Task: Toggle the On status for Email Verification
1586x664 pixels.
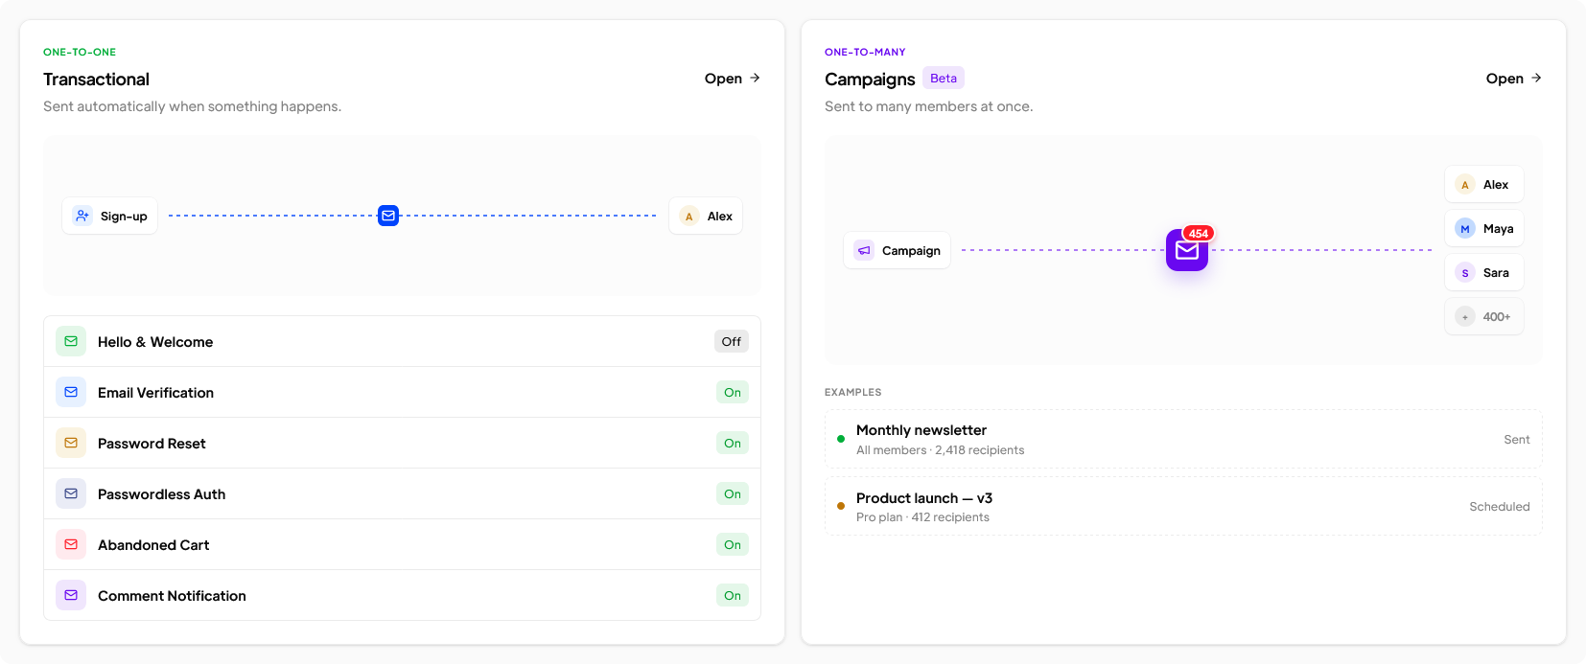Action: point(733,392)
